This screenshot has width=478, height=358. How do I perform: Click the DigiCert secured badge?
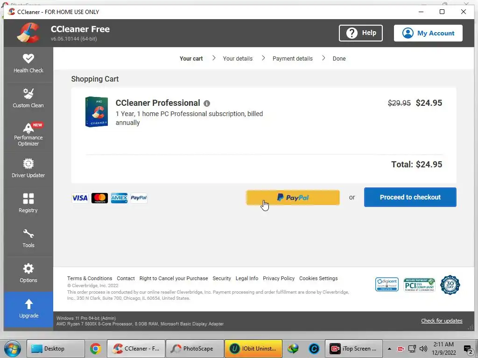(x=387, y=284)
